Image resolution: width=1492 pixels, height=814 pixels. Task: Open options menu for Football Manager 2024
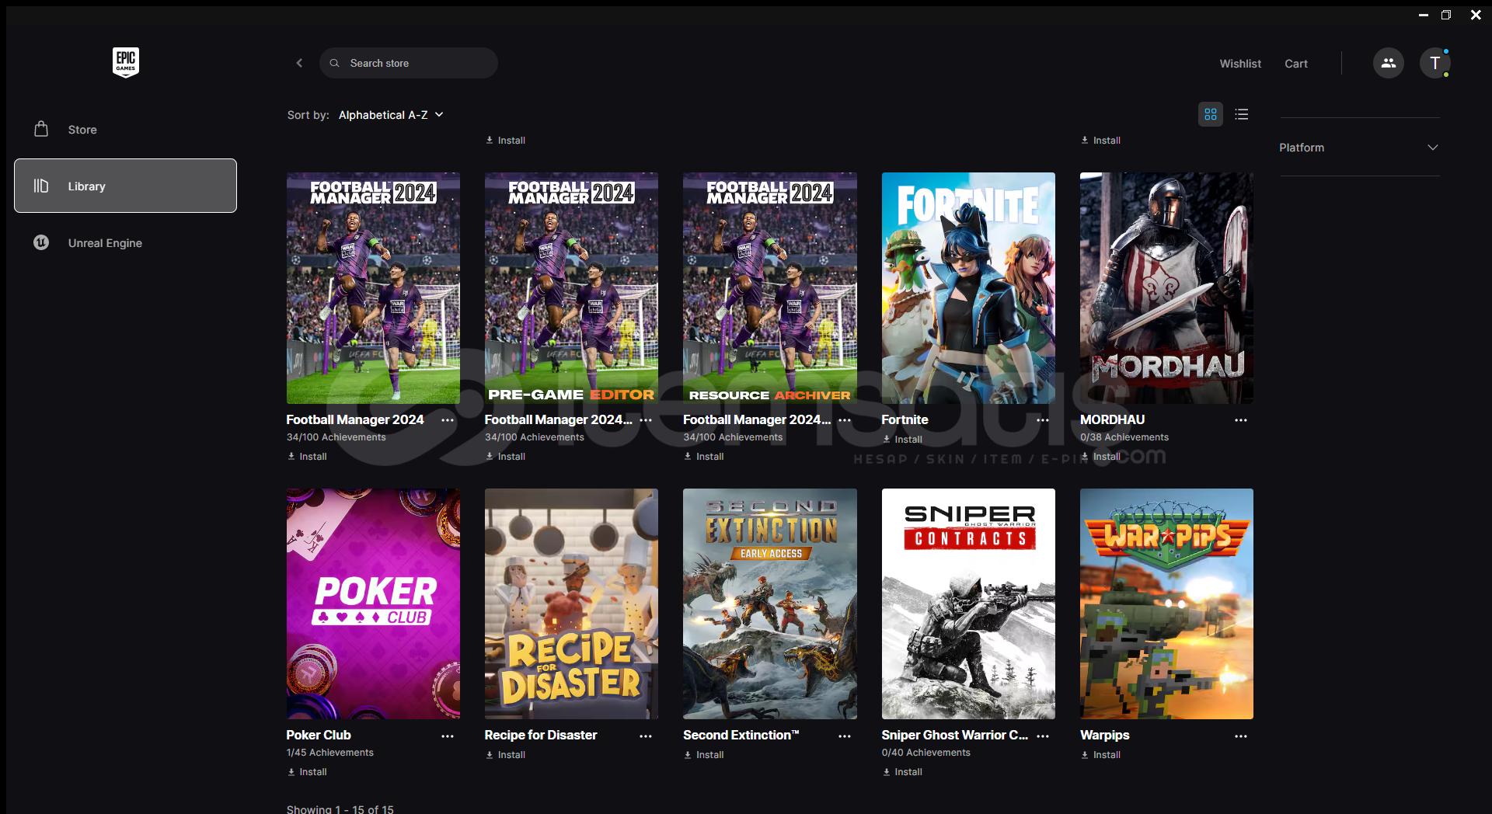[448, 420]
